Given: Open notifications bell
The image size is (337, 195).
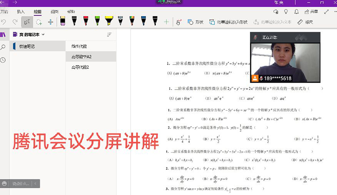Looking at the screenshot, I should tap(297, 12).
